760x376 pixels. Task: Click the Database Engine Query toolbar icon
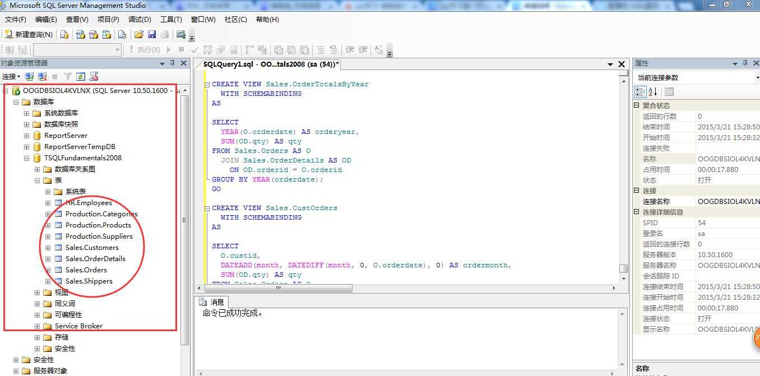click(64, 34)
